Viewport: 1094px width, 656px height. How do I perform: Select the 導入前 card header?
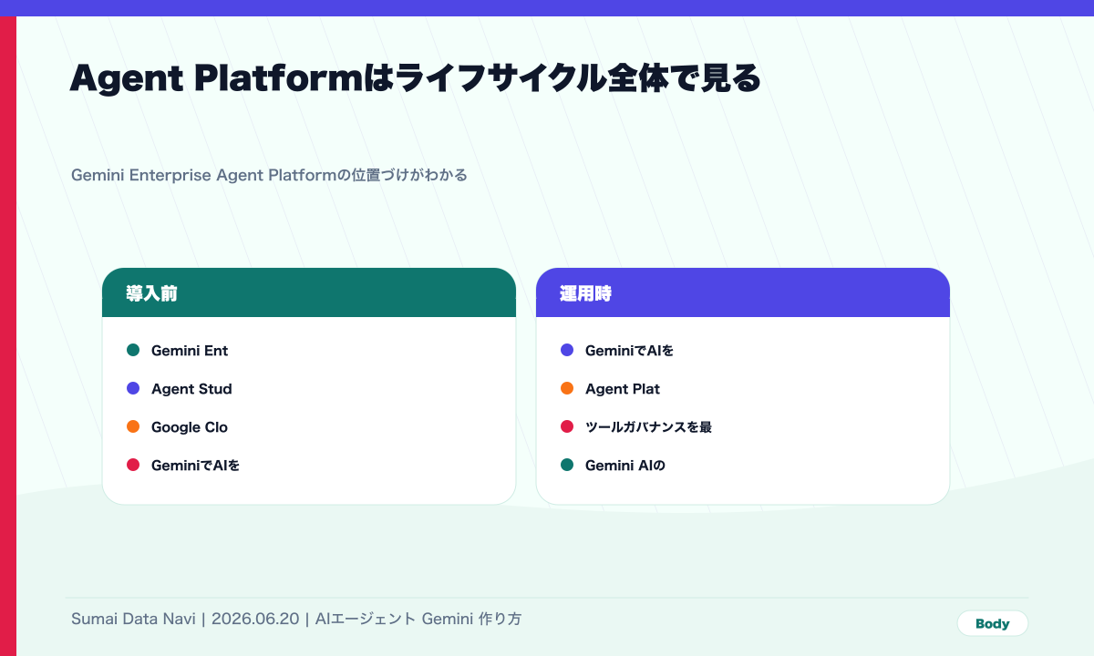pos(309,292)
